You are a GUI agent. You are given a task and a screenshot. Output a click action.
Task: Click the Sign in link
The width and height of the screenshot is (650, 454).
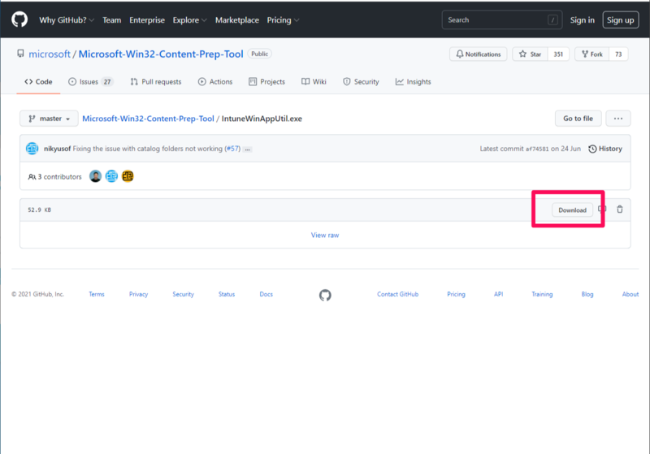582,19
